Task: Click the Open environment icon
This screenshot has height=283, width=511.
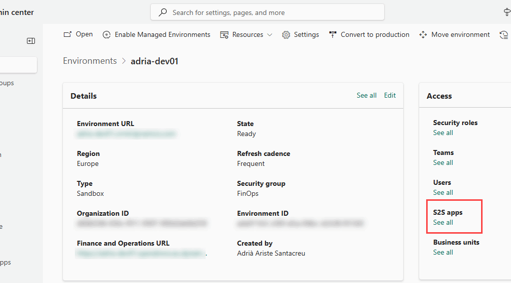Action: point(67,34)
